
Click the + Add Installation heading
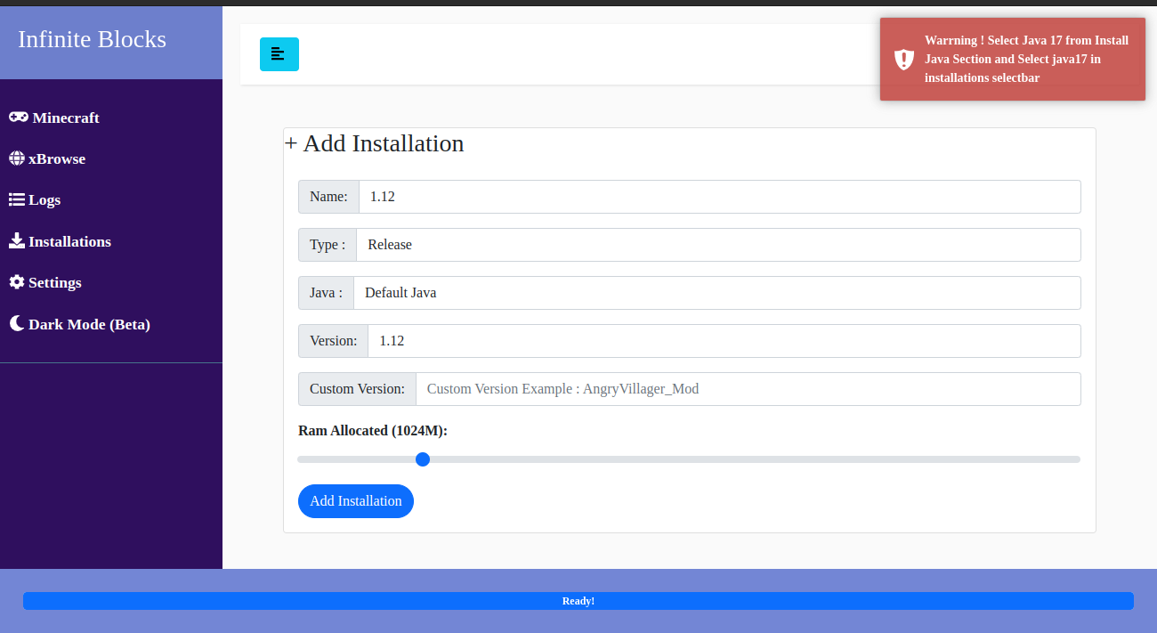pos(375,143)
